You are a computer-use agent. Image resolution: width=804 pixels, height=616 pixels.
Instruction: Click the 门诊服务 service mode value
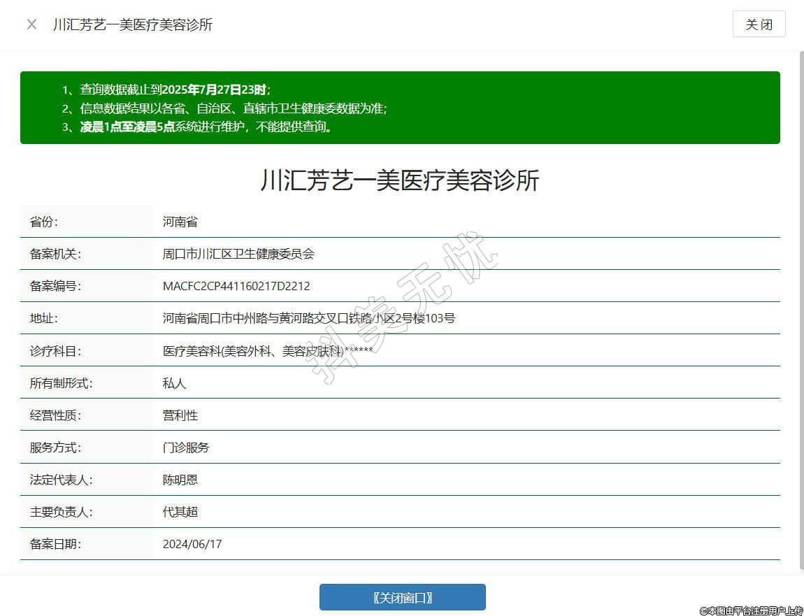186,447
